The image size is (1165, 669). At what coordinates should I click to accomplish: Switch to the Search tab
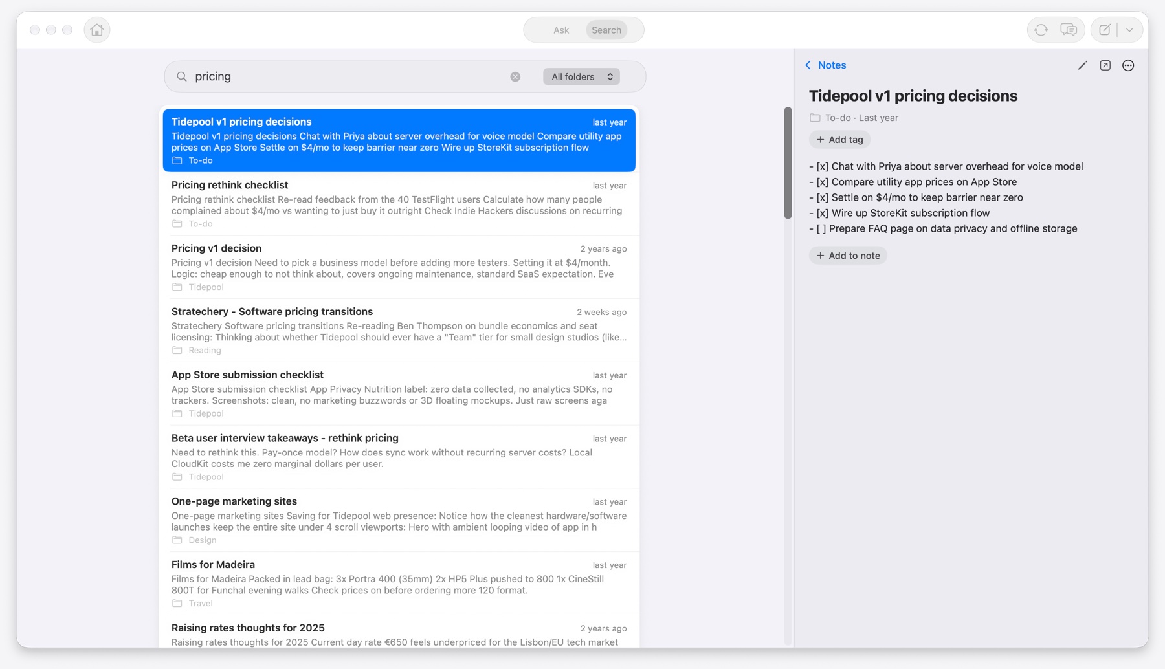[x=606, y=30]
